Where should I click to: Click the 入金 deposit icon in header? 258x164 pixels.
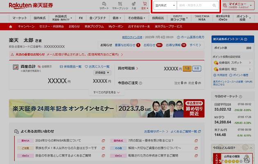pos(134,5)
